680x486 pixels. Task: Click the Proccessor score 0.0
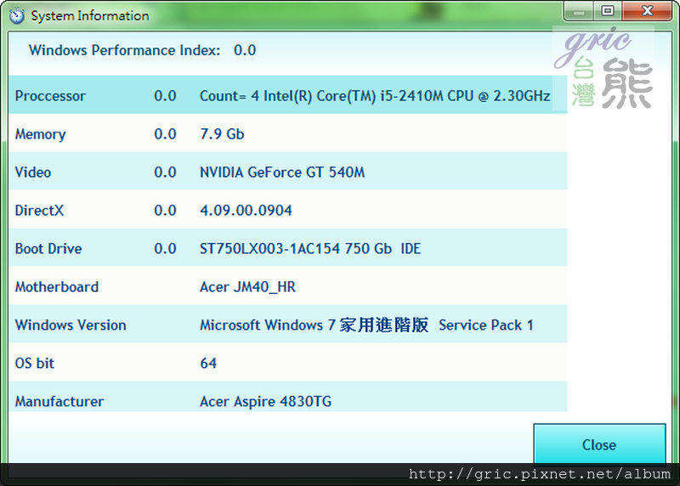(165, 96)
